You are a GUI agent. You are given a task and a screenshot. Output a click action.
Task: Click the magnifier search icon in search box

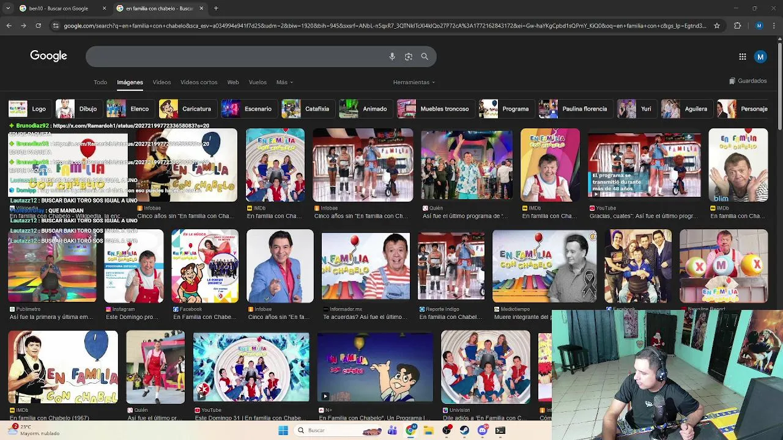pos(425,56)
